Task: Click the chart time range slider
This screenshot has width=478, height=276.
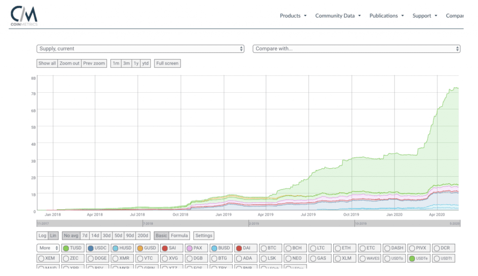Action: pos(247,224)
